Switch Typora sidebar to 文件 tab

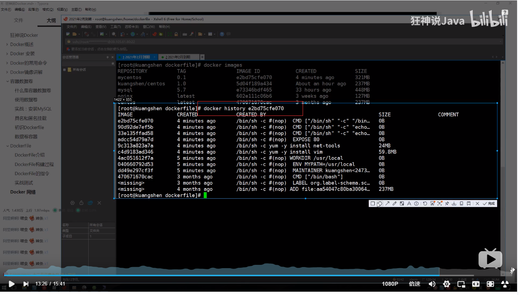click(19, 21)
